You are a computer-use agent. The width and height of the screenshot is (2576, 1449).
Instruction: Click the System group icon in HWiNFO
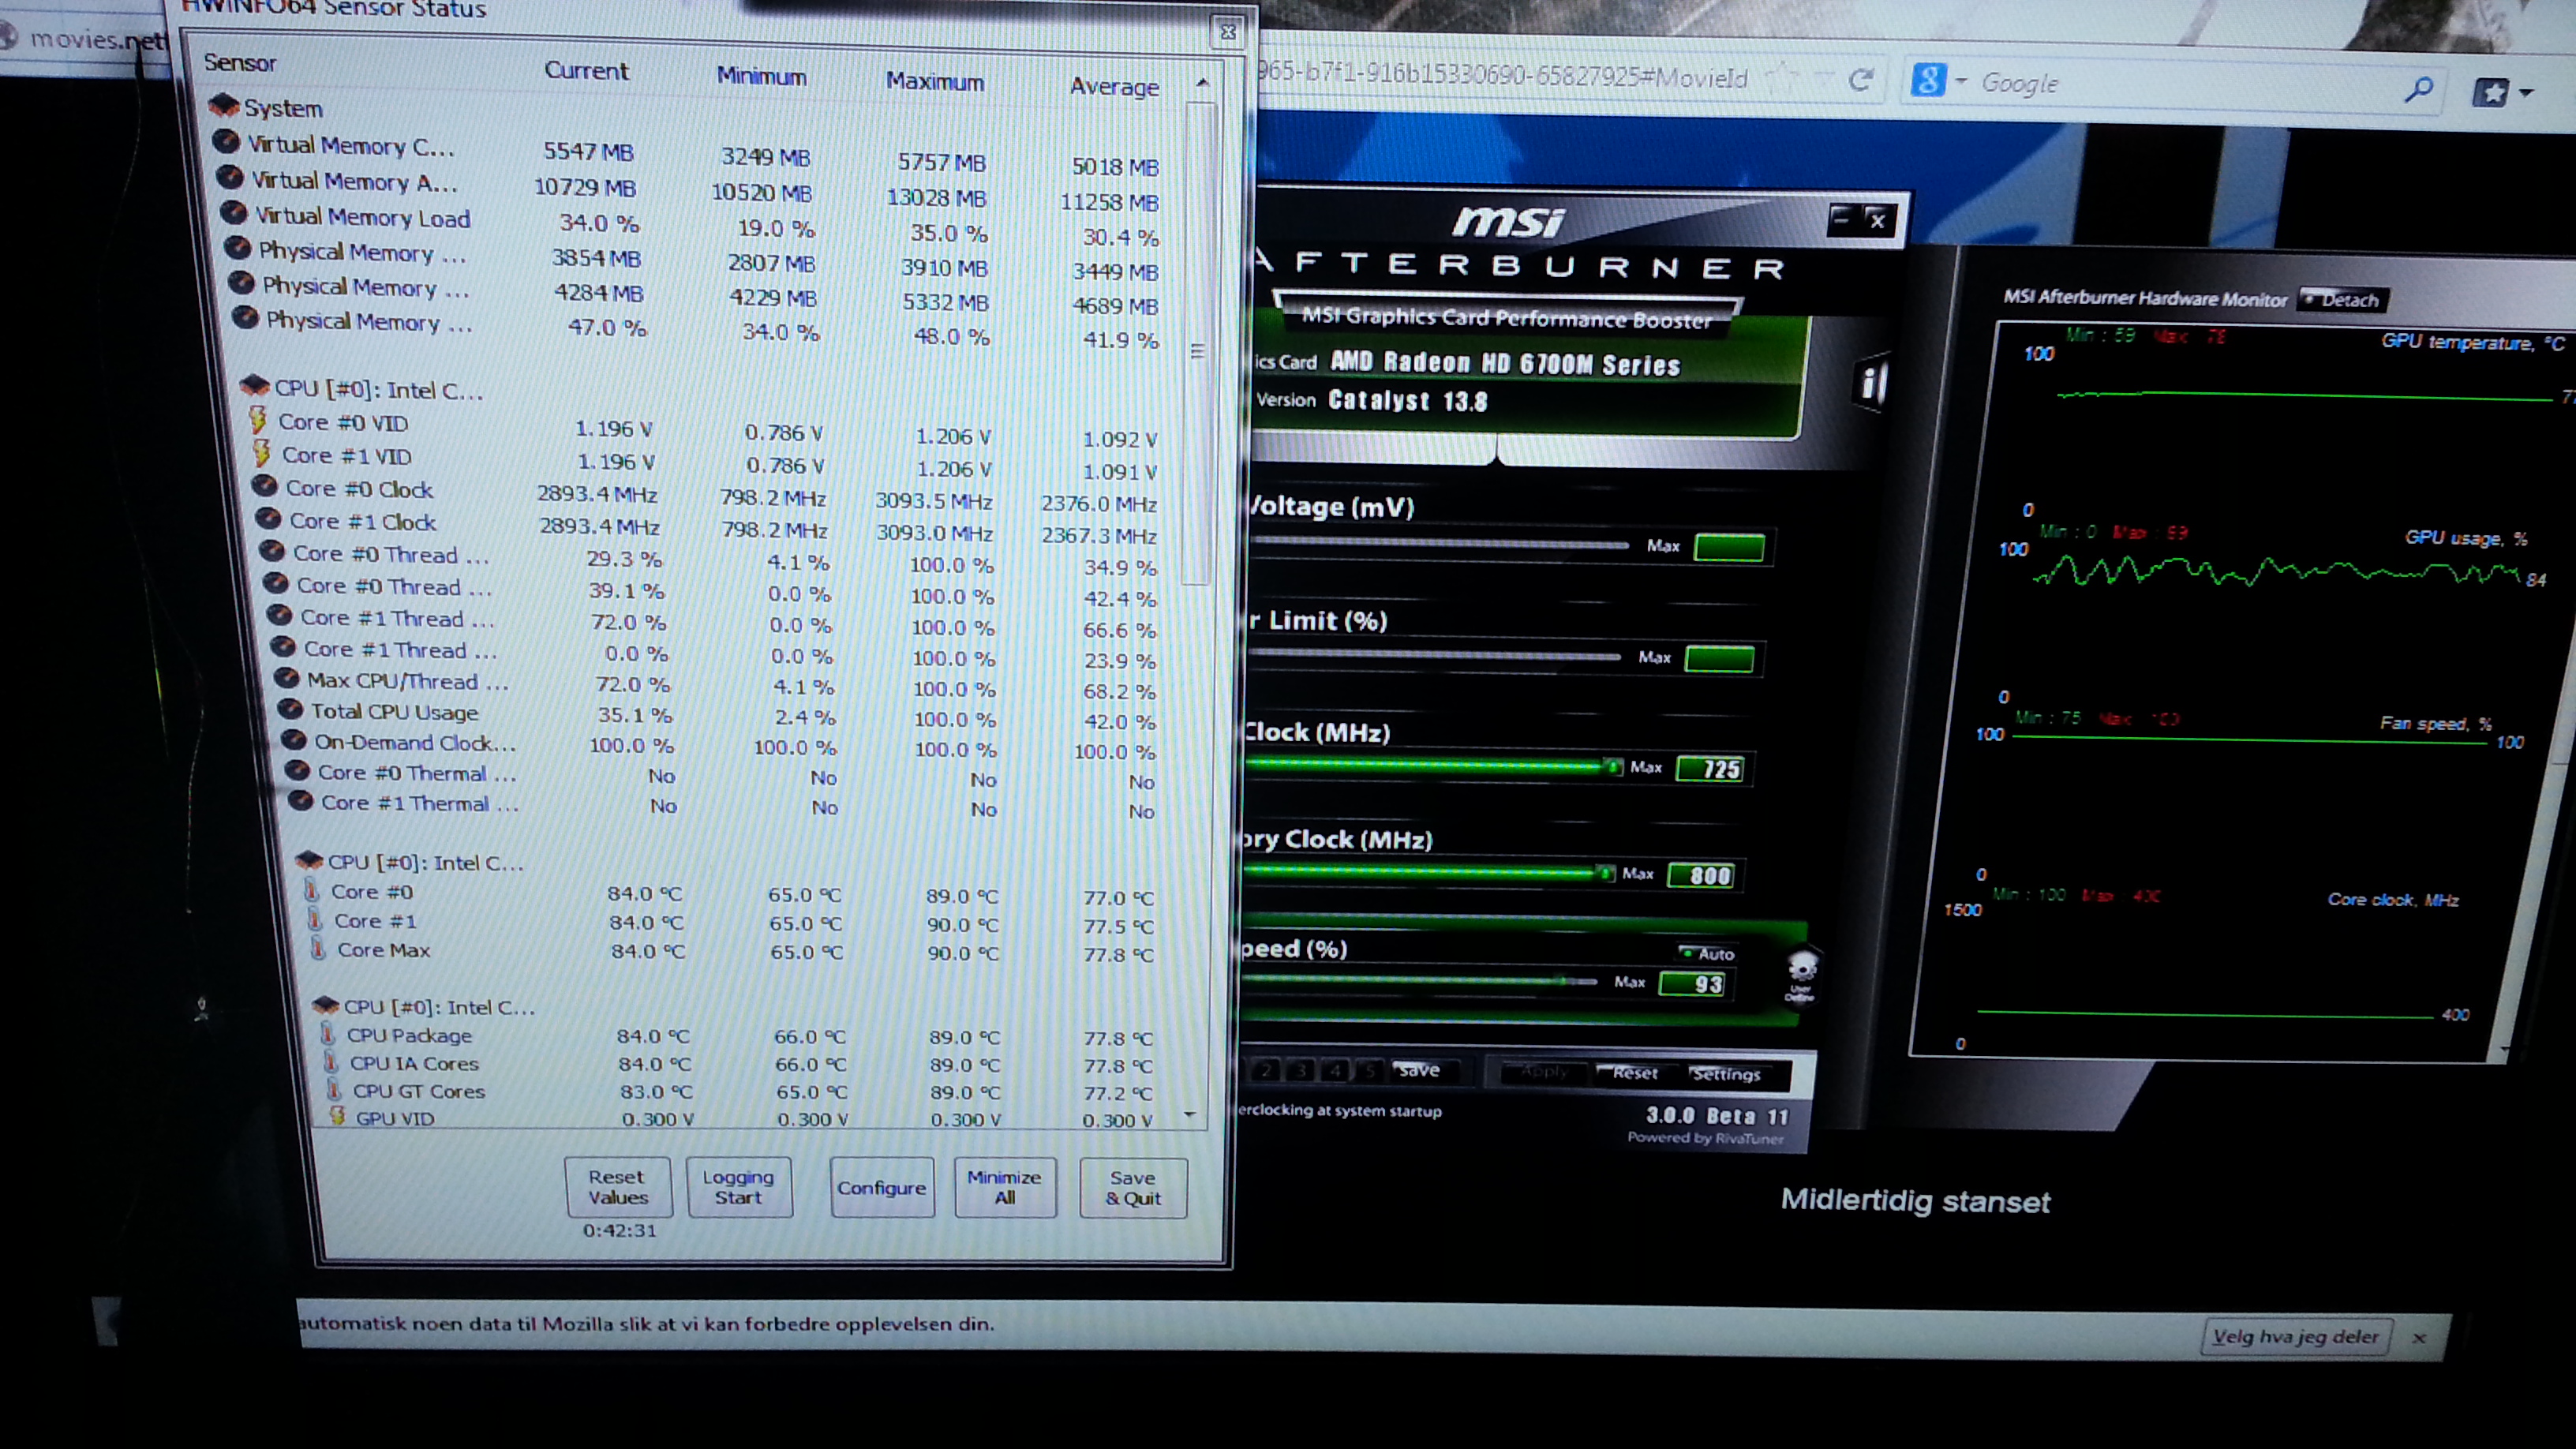coord(223,105)
